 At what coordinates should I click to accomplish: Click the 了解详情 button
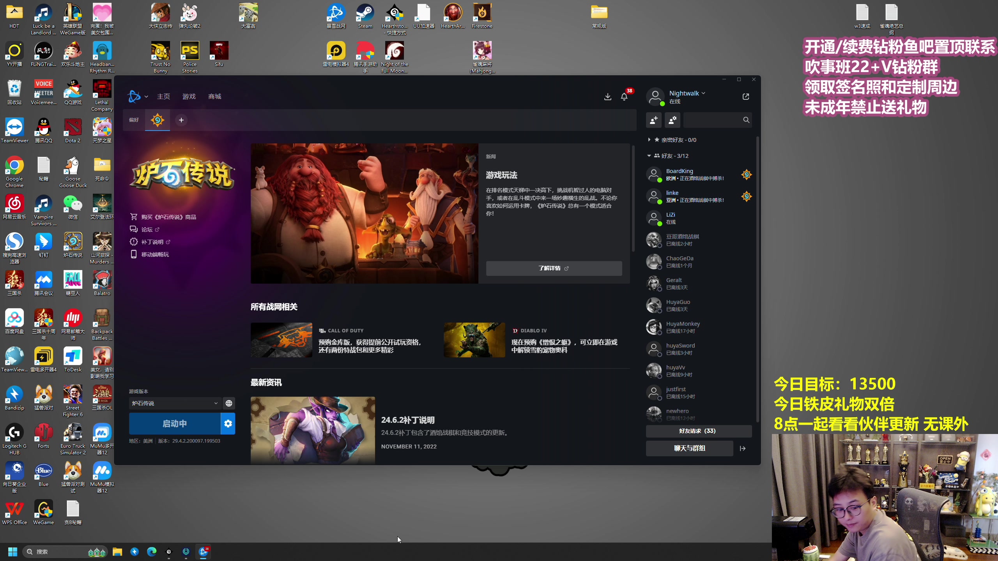pyautogui.click(x=554, y=268)
